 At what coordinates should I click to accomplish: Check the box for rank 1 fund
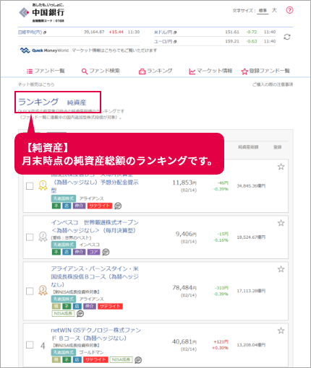[x=30, y=186]
